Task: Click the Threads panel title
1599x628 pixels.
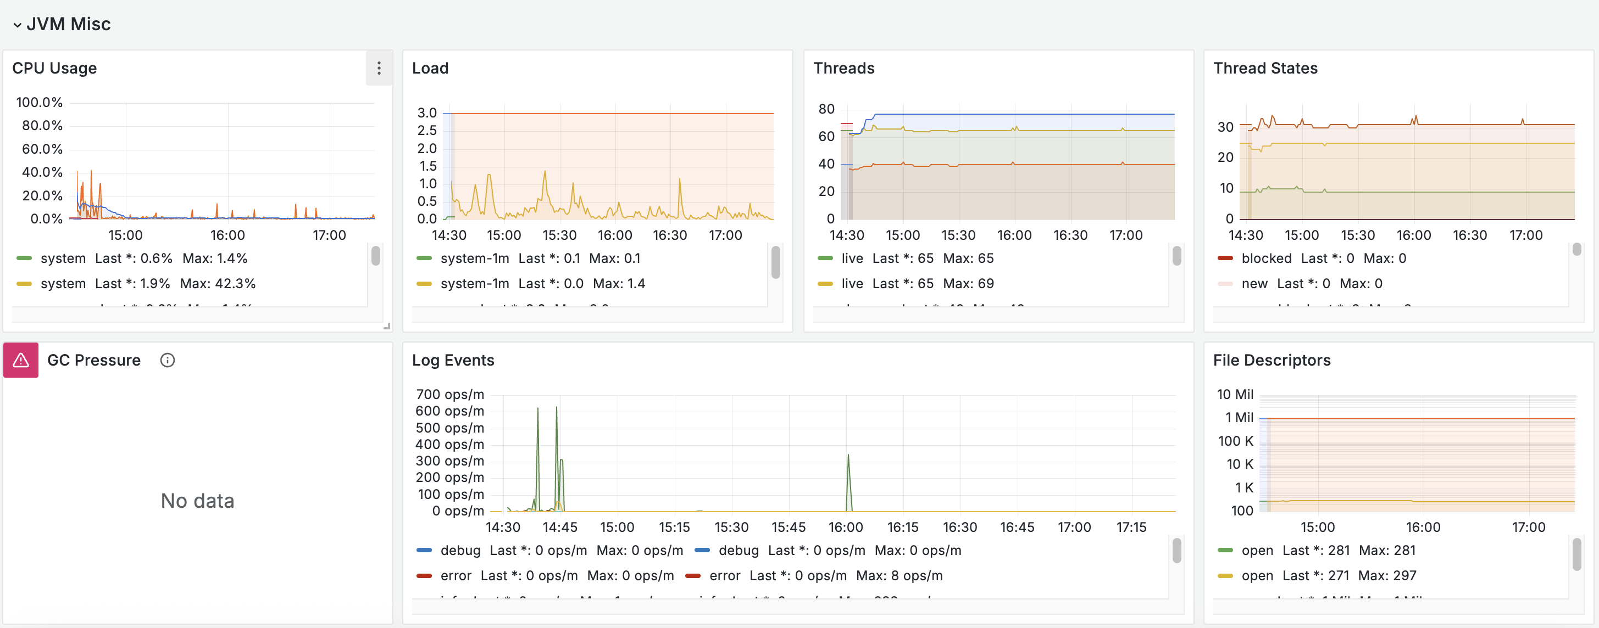Action: tap(843, 68)
